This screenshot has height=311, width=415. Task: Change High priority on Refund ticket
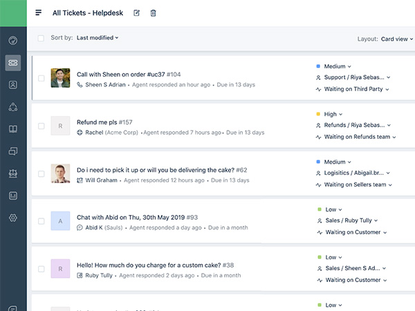tap(333, 114)
